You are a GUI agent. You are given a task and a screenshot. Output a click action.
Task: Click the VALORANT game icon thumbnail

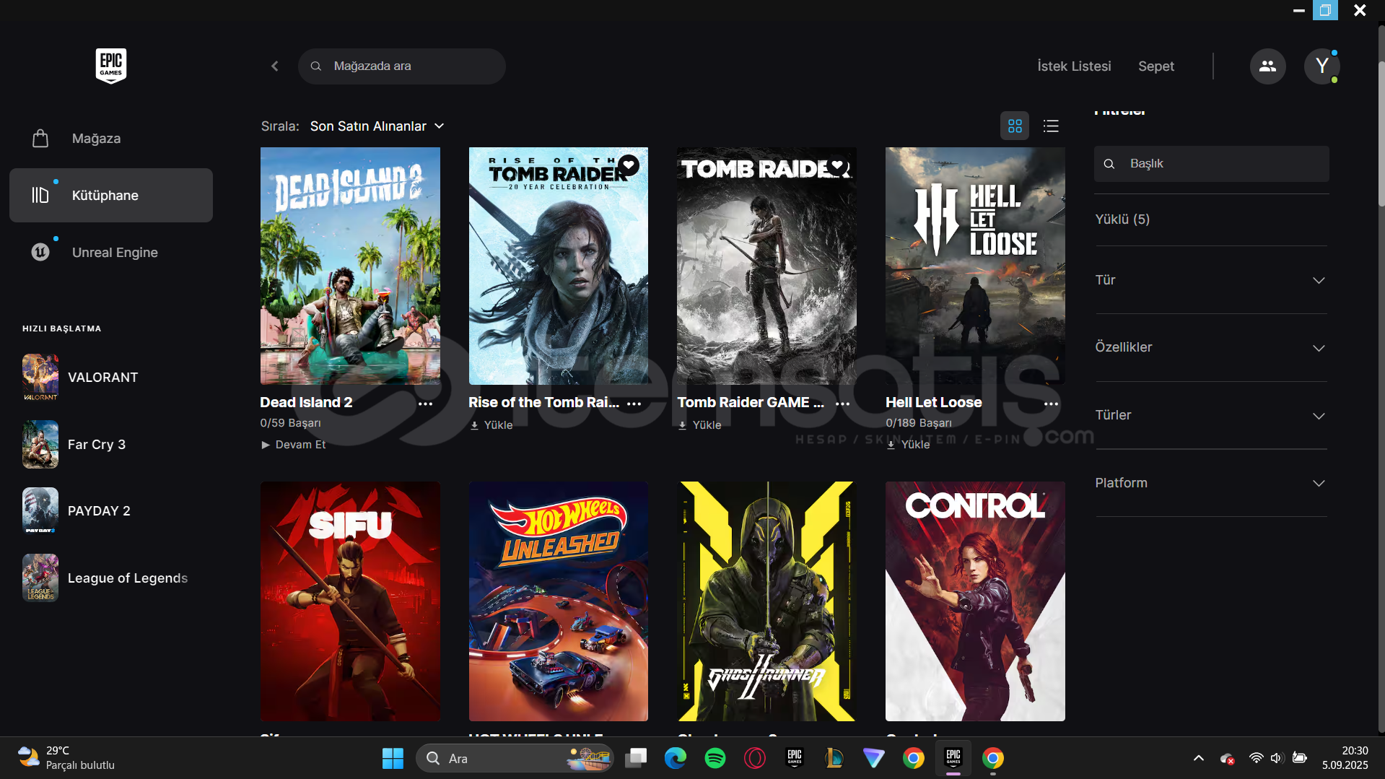coord(40,377)
